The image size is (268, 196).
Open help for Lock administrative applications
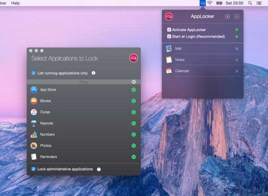click(99, 169)
